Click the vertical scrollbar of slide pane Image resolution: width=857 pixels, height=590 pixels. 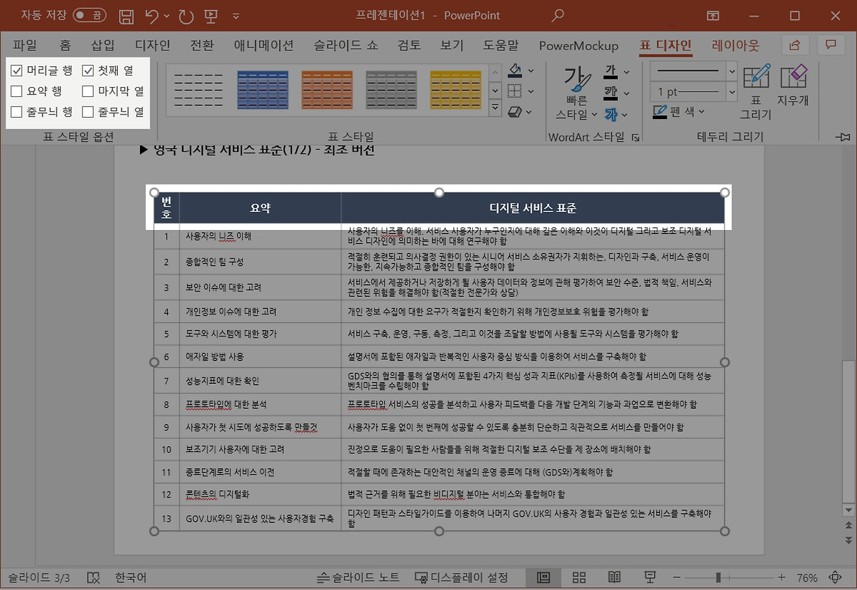[x=849, y=431]
